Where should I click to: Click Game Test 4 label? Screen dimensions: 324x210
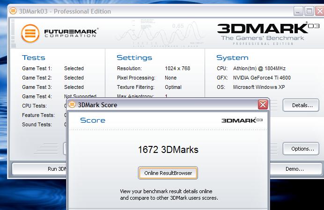coord(37,96)
